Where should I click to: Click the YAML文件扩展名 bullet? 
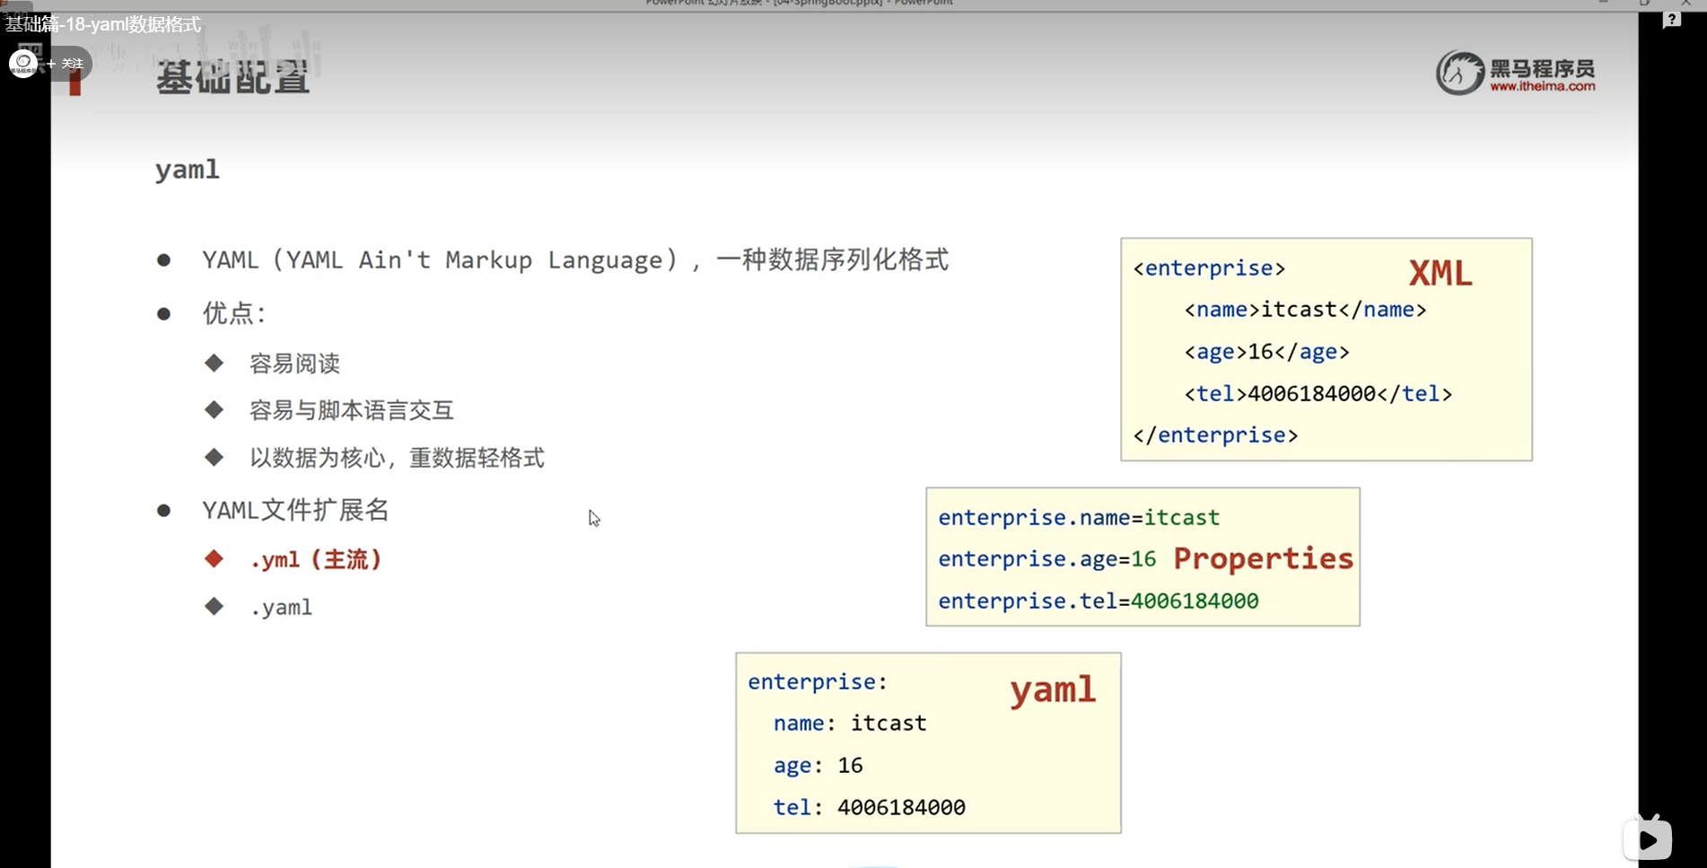(x=295, y=511)
